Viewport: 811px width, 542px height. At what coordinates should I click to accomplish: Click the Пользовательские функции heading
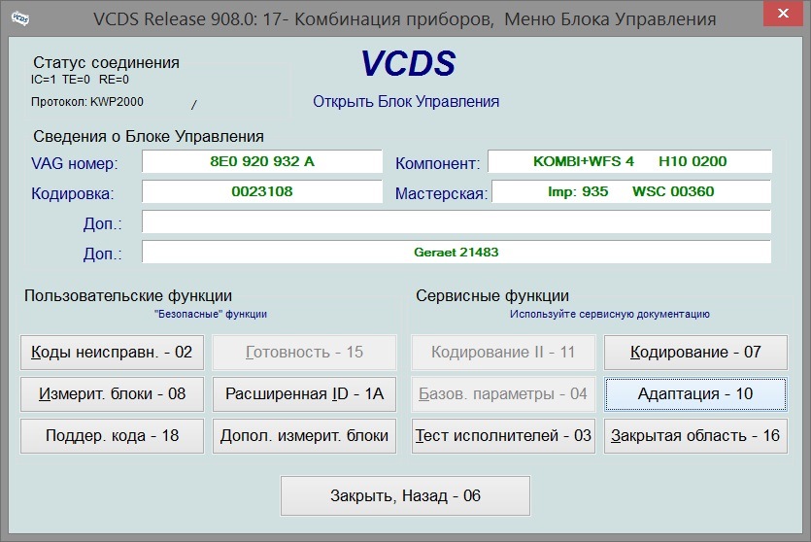[128, 296]
